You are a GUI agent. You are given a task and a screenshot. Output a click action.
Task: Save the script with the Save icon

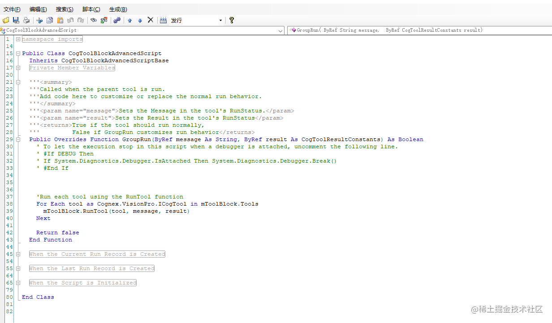(x=16, y=20)
